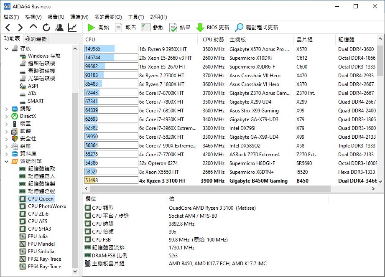The height and width of the screenshot is (277, 385).
Task: Expand the DirectX tree node
Action: 6,116
